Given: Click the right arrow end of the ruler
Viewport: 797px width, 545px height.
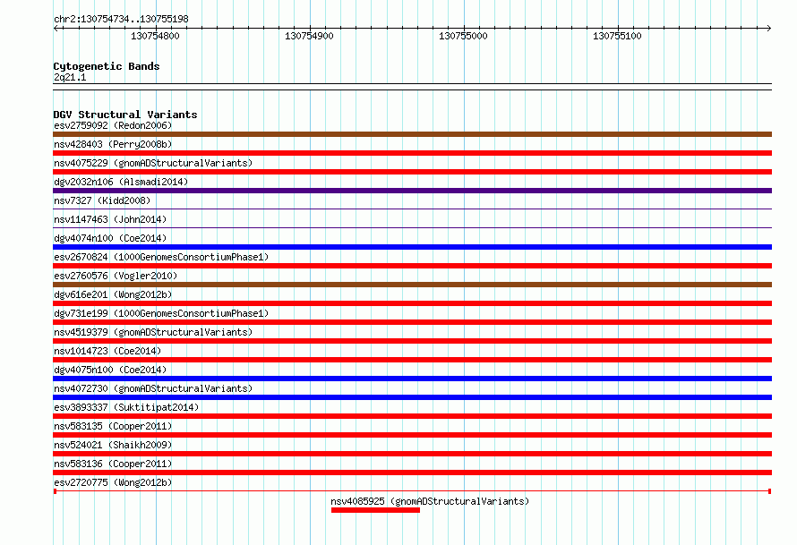Looking at the screenshot, I should click(768, 28).
